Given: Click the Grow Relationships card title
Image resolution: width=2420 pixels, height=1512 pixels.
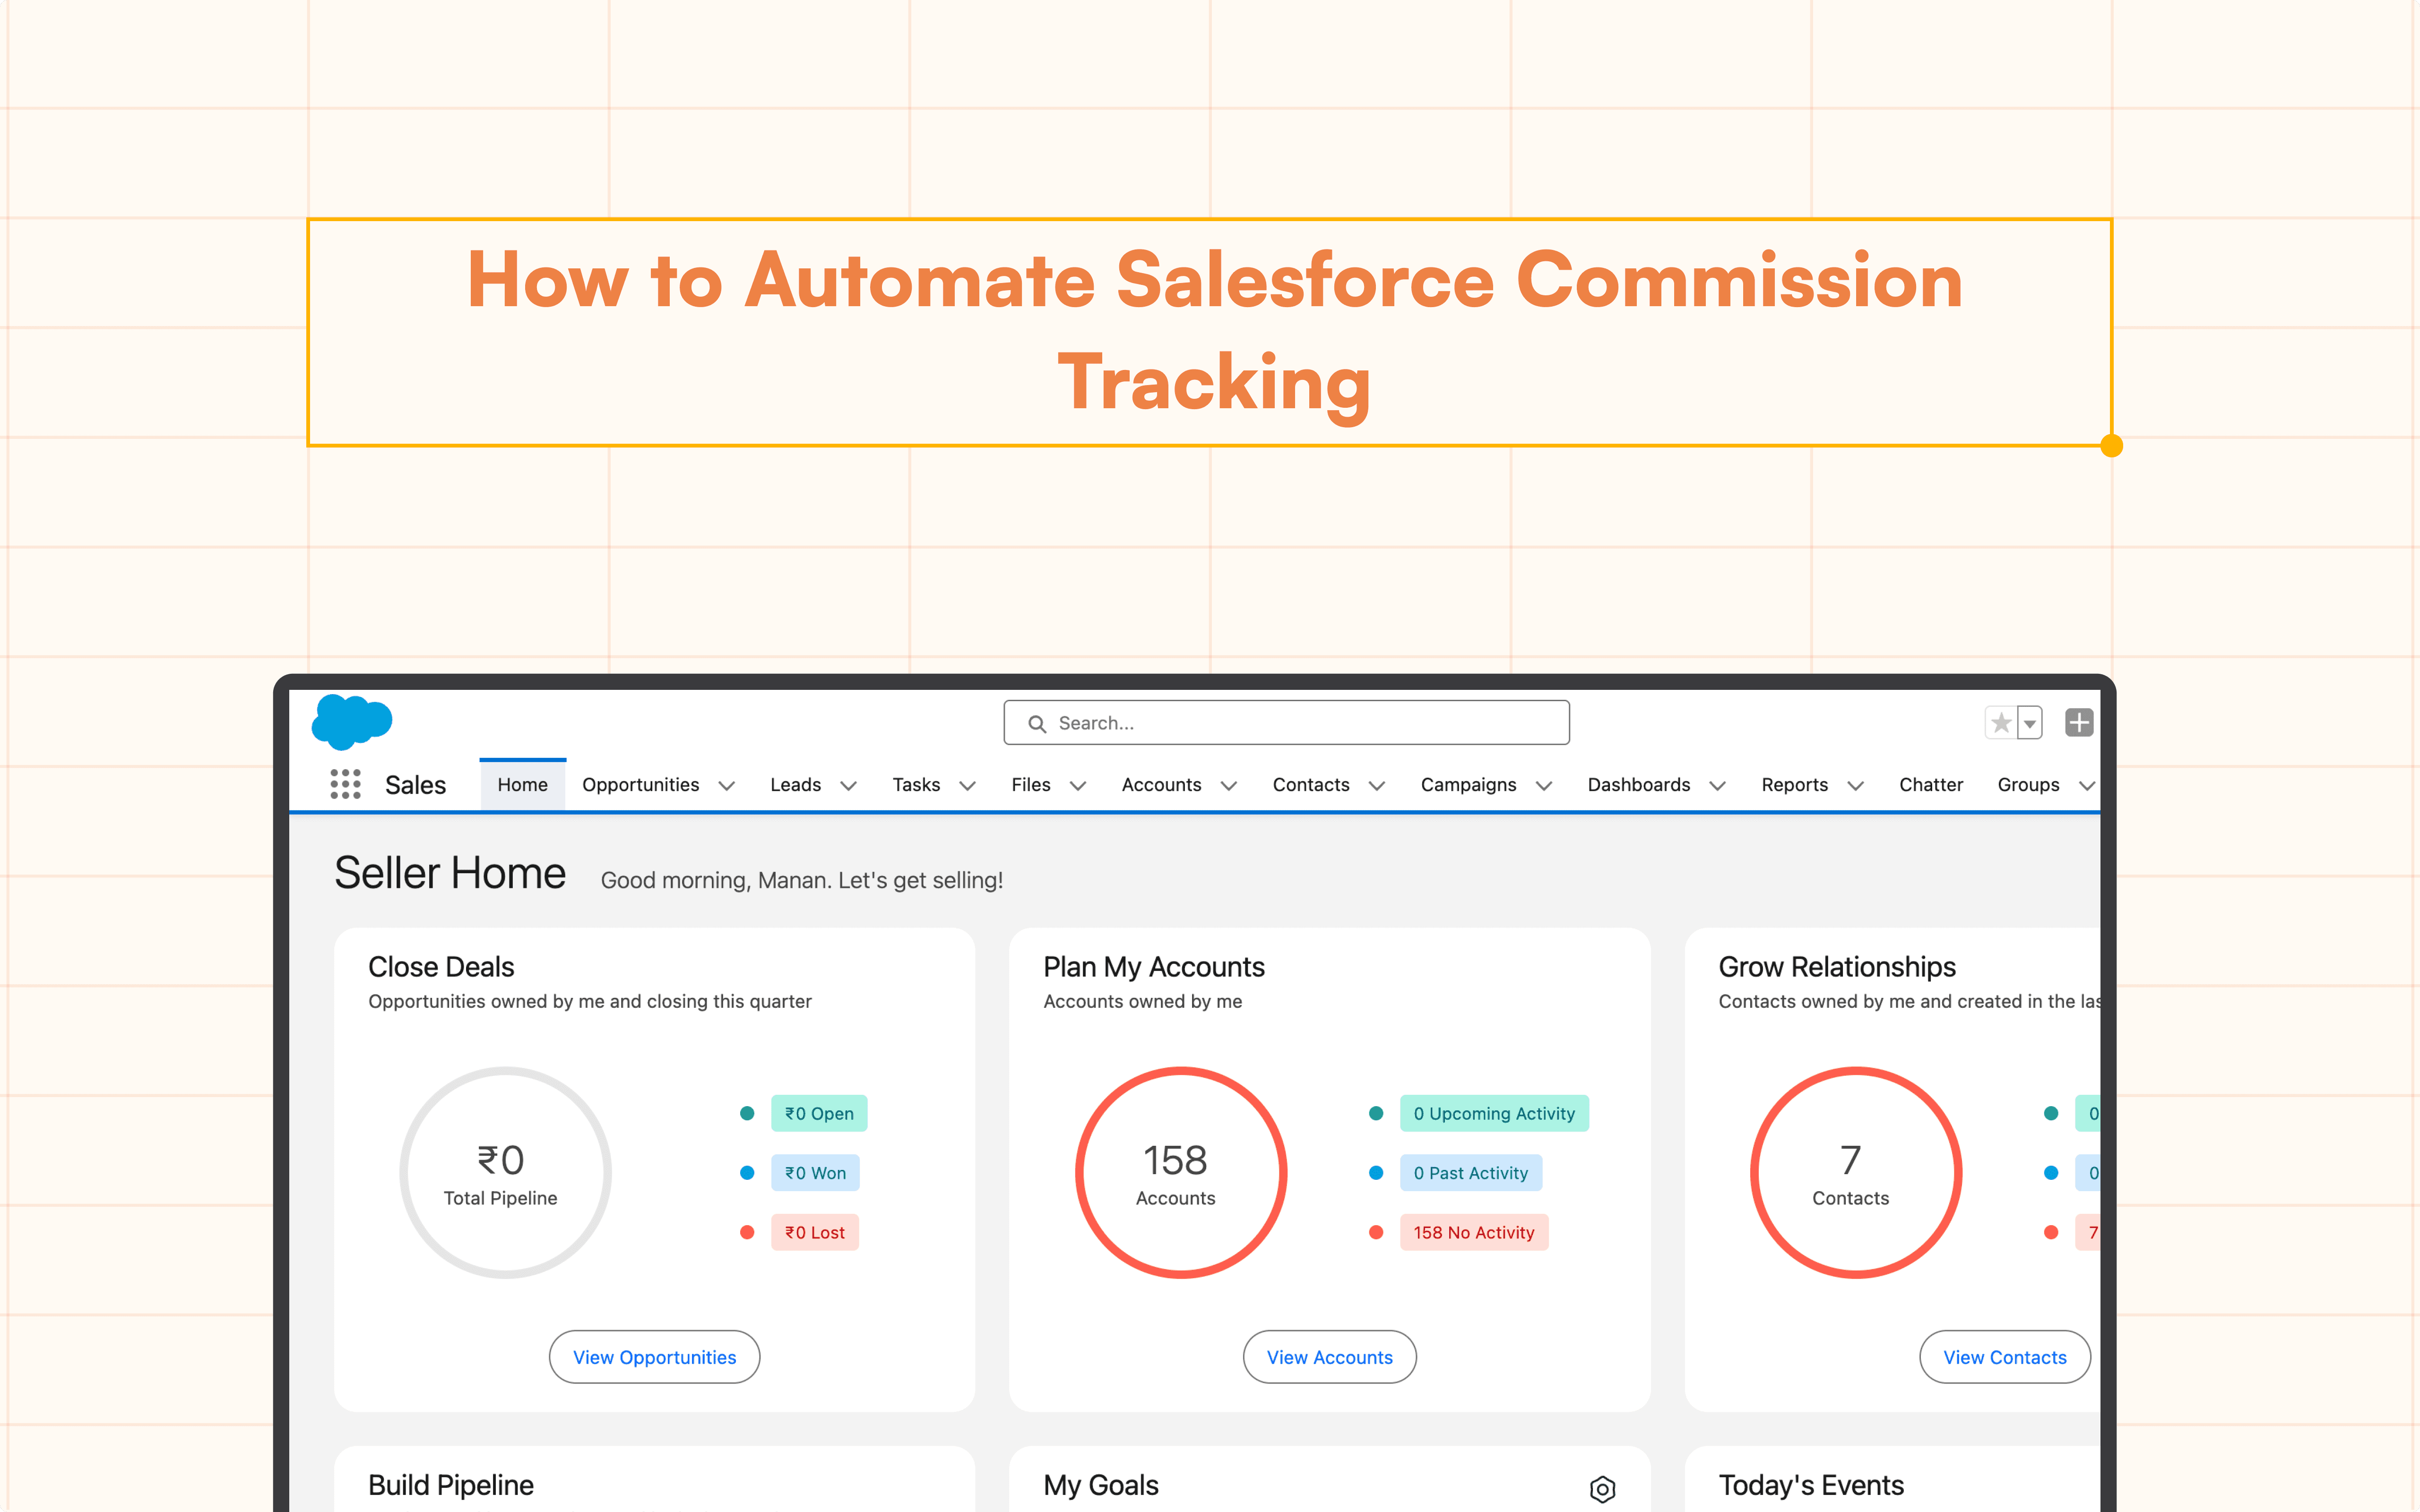Looking at the screenshot, I should [1837, 967].
